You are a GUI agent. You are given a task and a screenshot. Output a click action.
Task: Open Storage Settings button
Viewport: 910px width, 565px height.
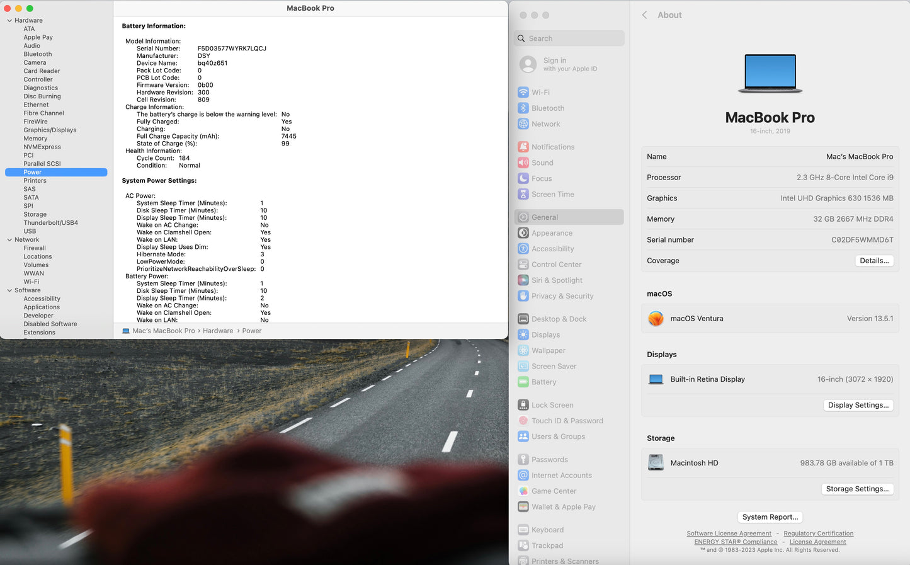tap(857, 489)
